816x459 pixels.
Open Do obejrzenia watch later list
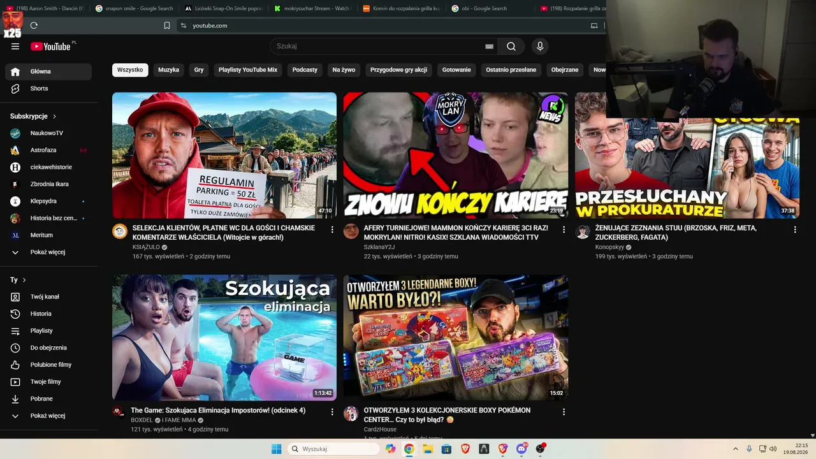click(x=48, y=347)
